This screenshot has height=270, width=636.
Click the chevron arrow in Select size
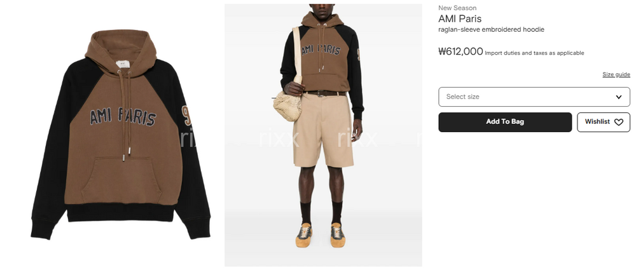tap(619, 97)
